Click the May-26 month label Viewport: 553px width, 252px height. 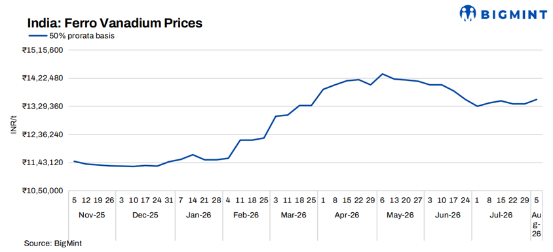click(400, 215)
